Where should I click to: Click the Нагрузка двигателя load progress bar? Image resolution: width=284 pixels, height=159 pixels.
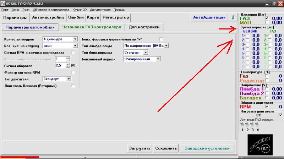point(258,115)
